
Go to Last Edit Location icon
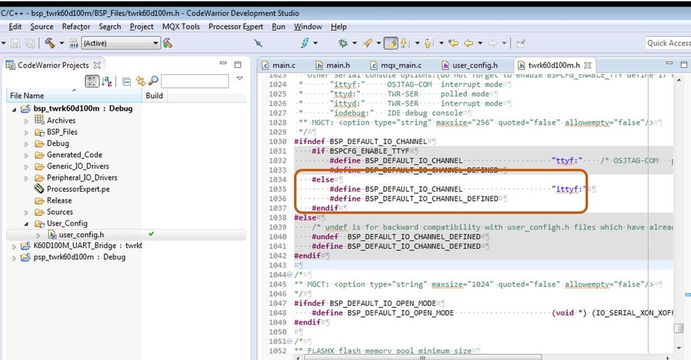coord(454,43)
